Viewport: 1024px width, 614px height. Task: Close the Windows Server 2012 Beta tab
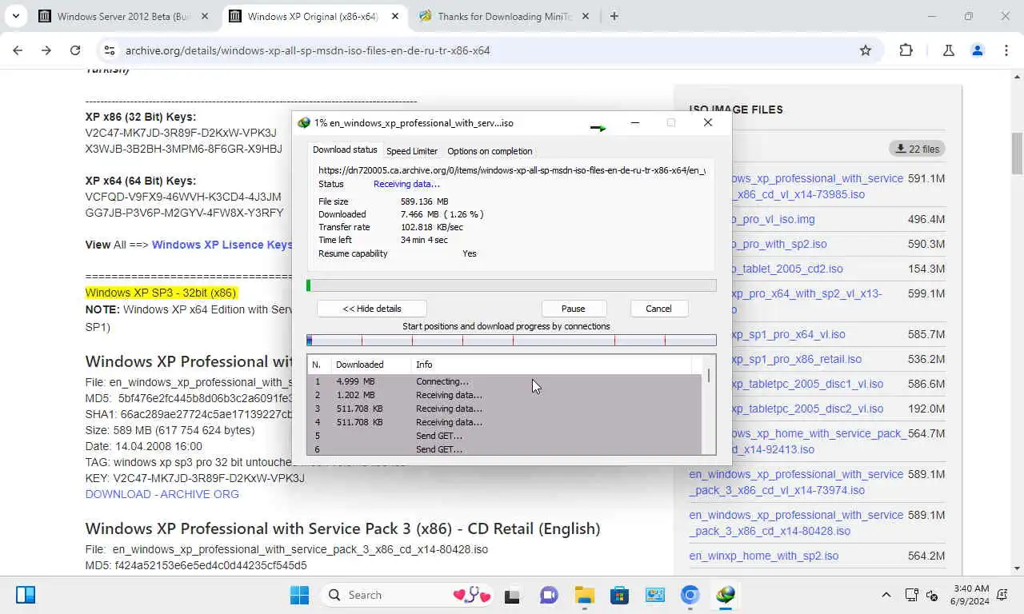205,16
